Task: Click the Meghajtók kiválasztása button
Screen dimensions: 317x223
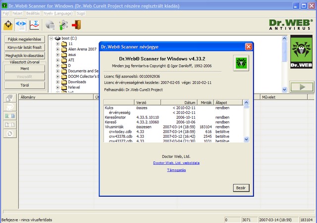Action: tap(25, 56)
